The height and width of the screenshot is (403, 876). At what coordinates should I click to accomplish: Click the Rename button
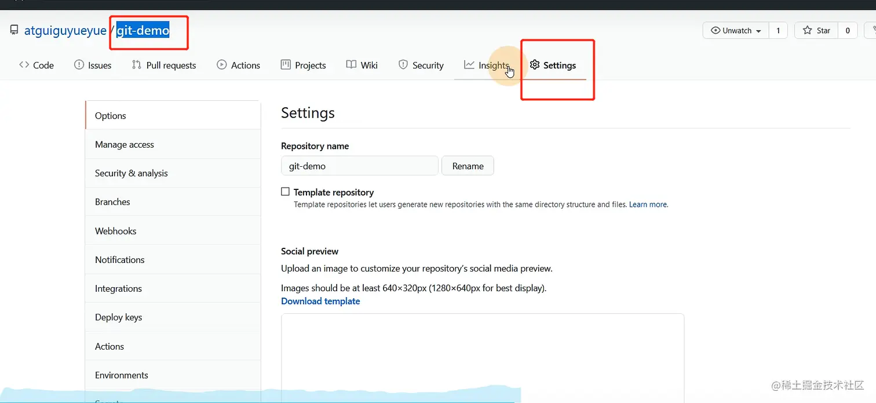pyautogui.click(x=468, y=166)
